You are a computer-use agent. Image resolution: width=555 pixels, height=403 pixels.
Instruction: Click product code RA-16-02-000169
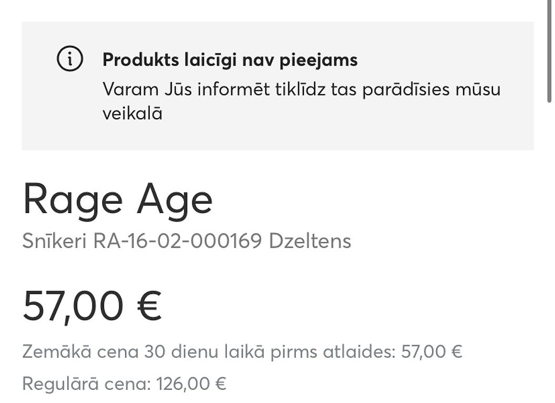(177, 241)
